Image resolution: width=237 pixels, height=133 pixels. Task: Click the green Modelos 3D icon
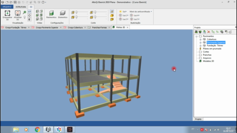click(x=200, y=61)
